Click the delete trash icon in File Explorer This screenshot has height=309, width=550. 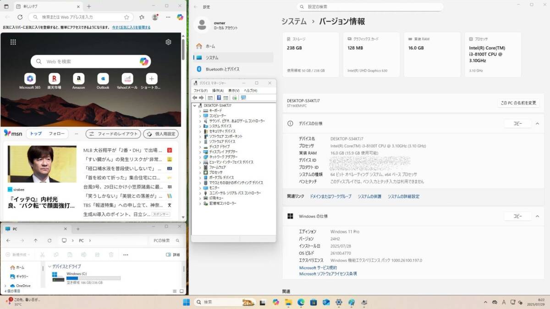tap(111, 255)
